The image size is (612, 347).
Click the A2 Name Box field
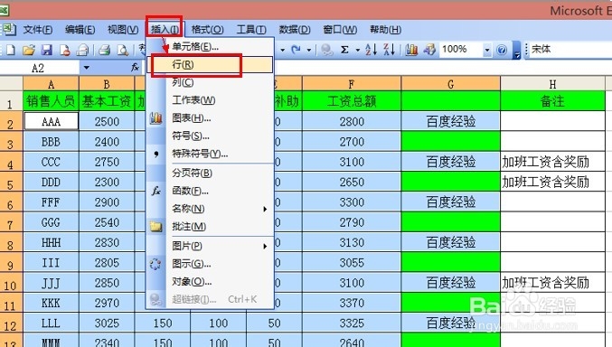(x=40, y=68)
